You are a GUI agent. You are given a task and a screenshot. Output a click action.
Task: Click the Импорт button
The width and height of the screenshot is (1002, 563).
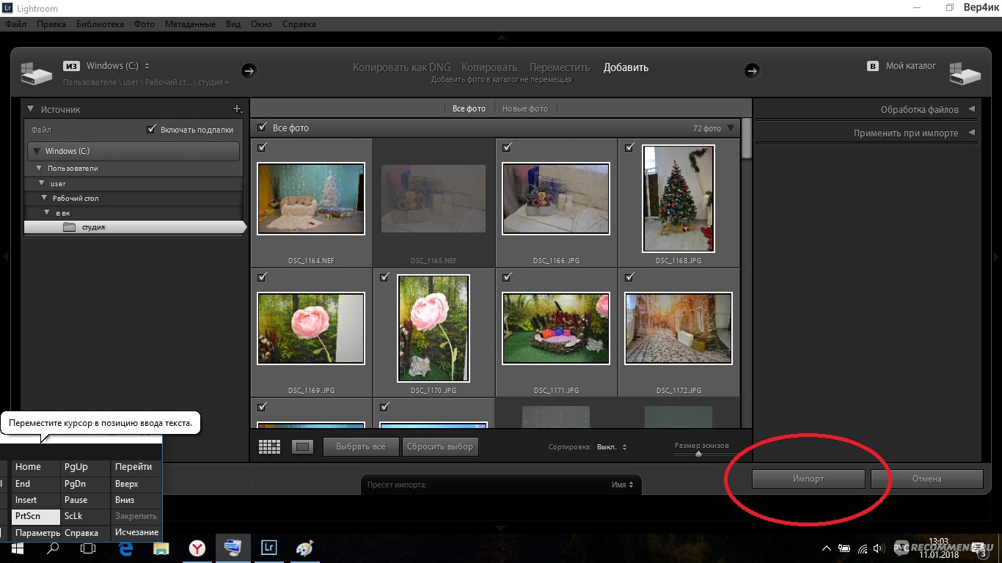click(808, 479)
